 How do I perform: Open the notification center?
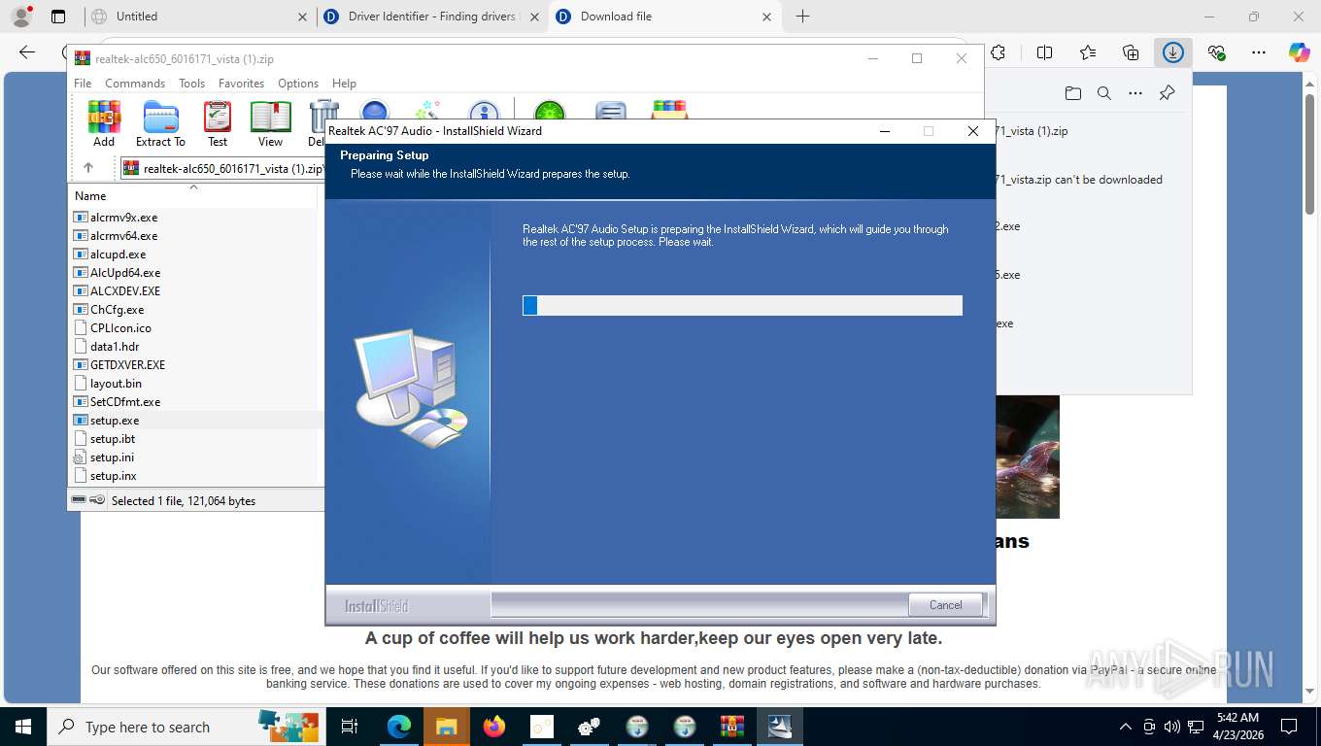click(x=1289, y=727)
